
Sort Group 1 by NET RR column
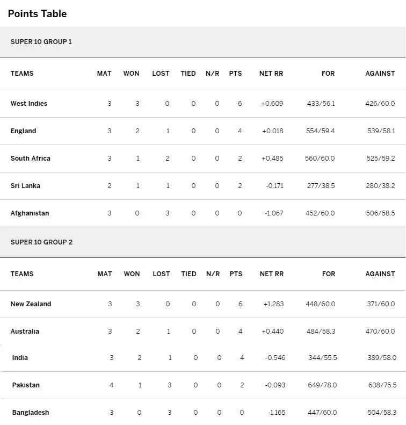point(271,74)
